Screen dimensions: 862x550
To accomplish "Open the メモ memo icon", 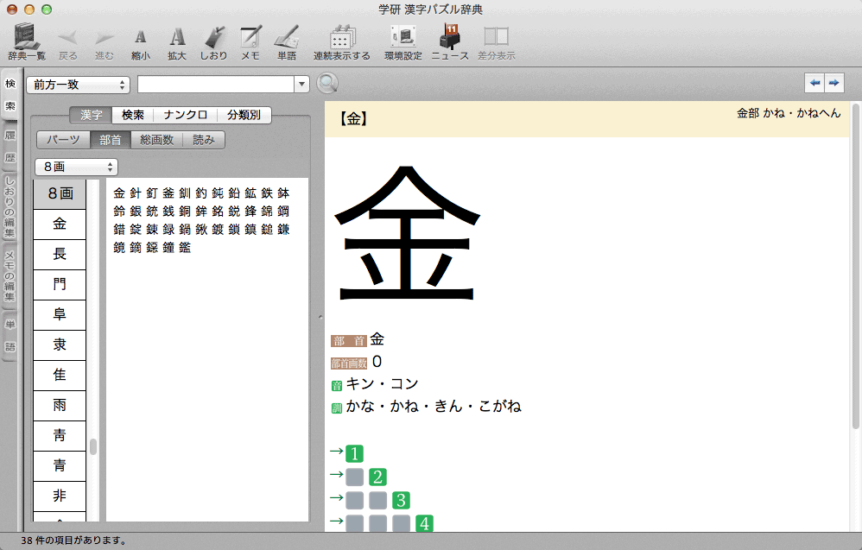I will [250, 41].
